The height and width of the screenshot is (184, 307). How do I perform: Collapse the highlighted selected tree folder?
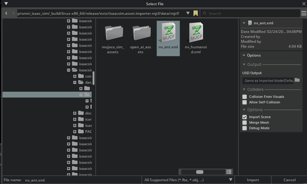tap(81, 95)
